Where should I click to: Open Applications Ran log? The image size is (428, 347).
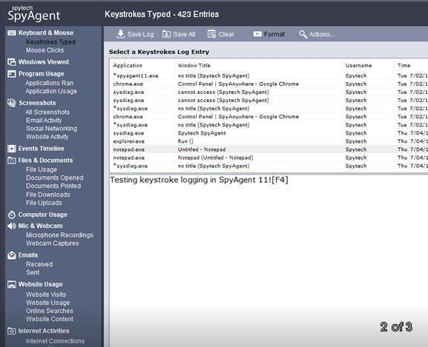(x=50, y=83)
